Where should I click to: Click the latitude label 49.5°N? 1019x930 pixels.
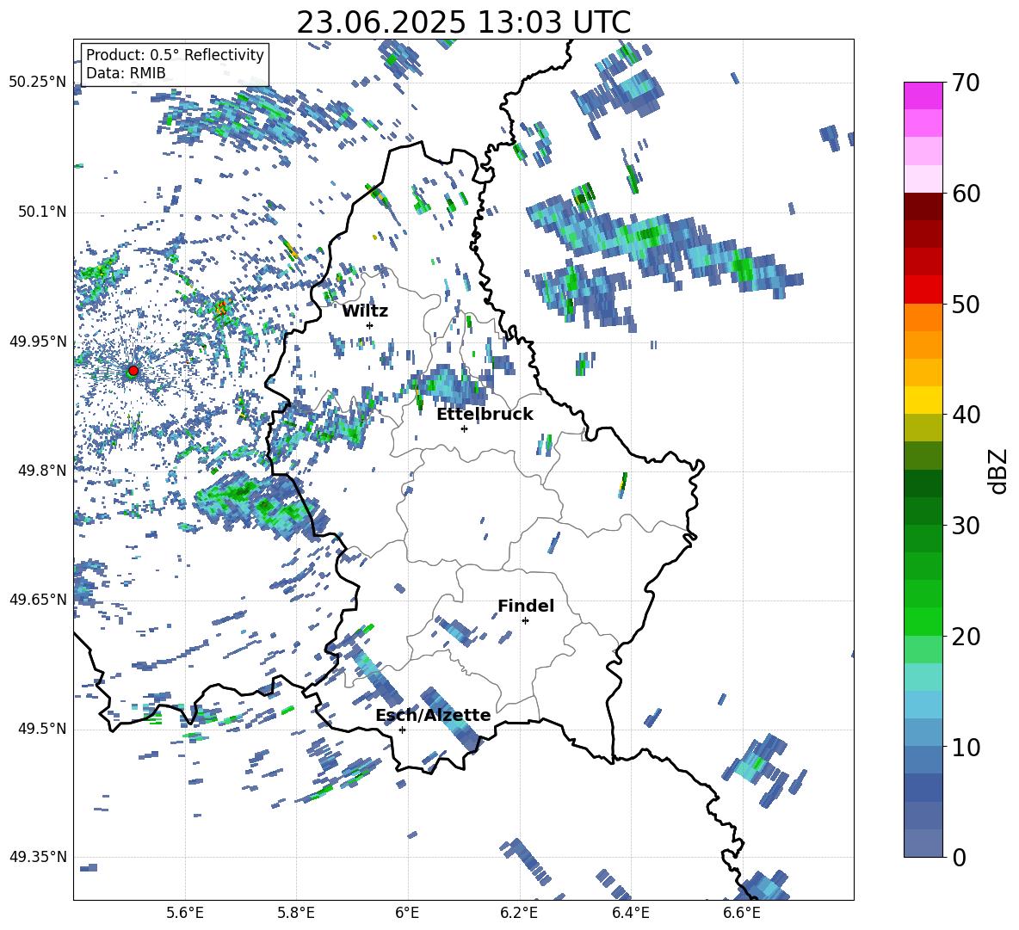[42, 729]
